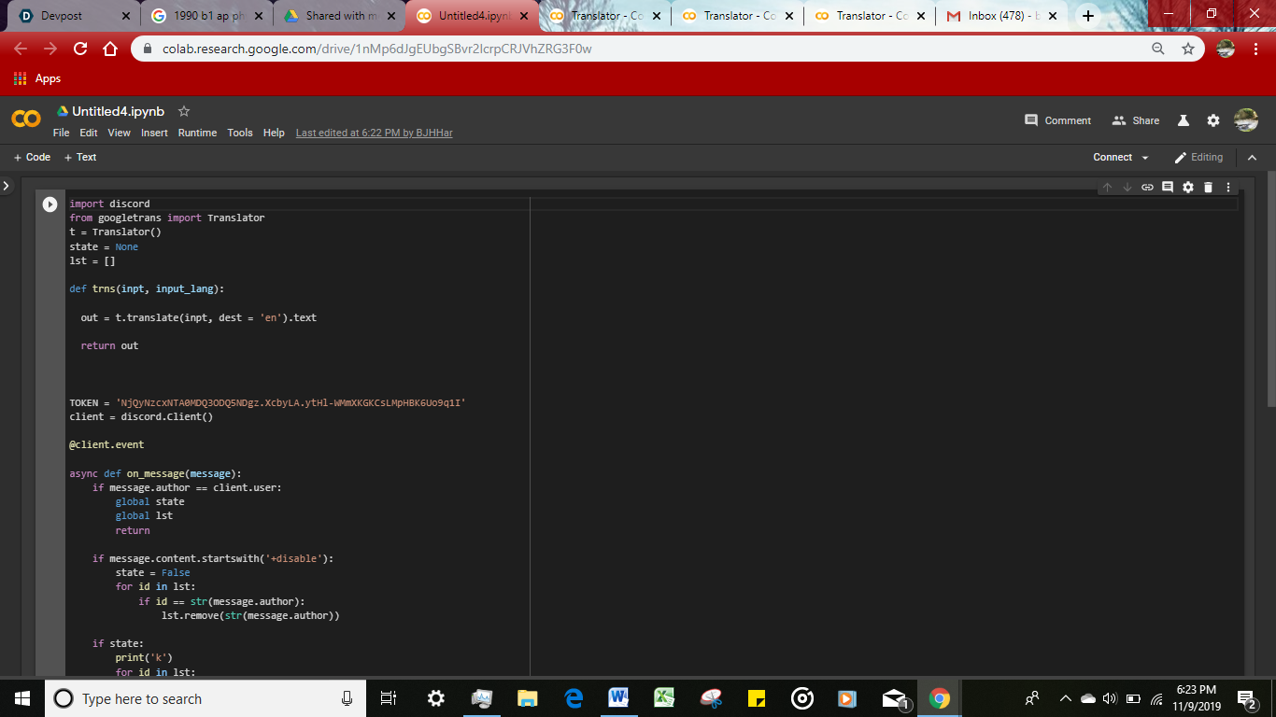Screen dimensions: 1276x717
Task: Open the Apps bookmarks shortcut
Action: click(x=37, y=78)
